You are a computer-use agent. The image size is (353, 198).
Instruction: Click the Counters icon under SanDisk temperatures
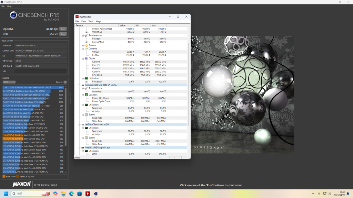[87, 95]
